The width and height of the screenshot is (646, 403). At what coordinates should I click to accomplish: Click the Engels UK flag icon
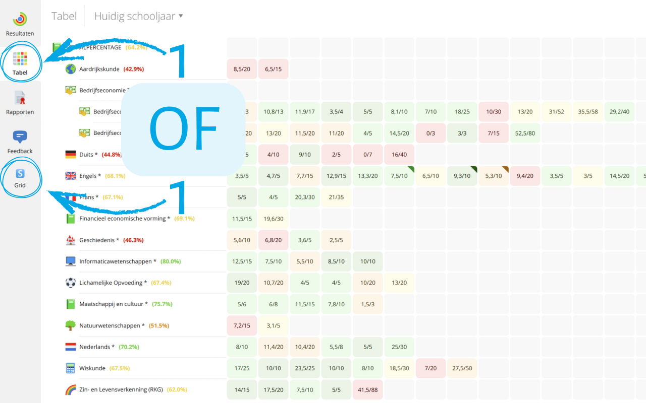pyautogui.click(x=71, y=176)
